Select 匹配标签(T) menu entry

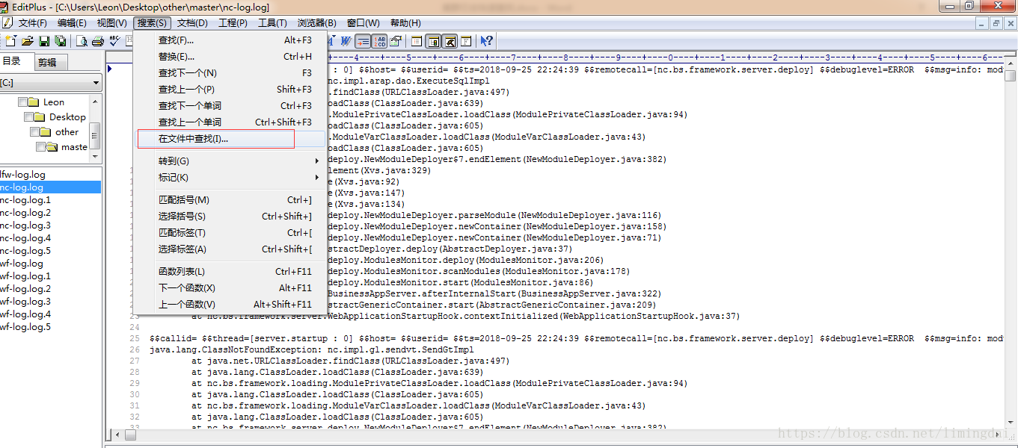point(230,233)
